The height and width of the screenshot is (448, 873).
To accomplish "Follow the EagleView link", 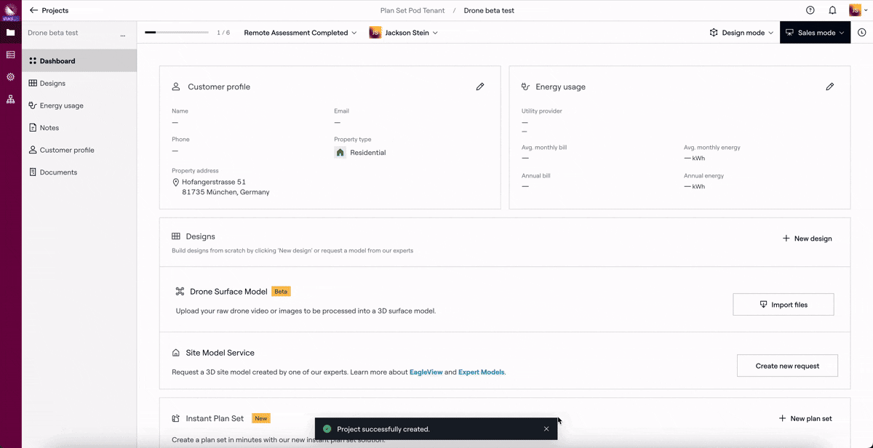I will tap(426, 372).
